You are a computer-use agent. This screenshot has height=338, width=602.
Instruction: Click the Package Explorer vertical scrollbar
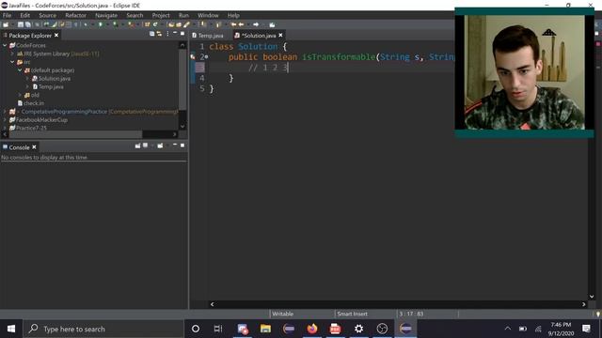pyautogui.click(x=182, y=79)
